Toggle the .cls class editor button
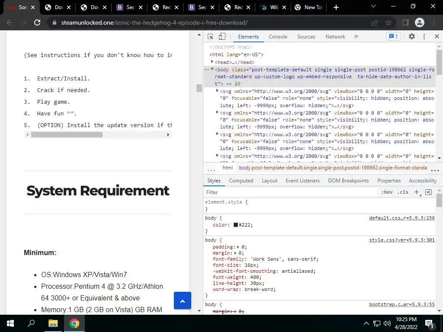 (403, 192)
